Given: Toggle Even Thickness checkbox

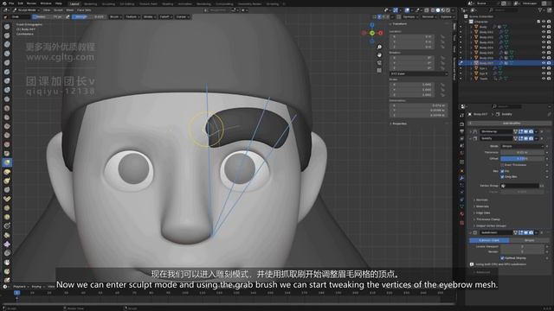Looking at the screenshot, I should point(502,165).
